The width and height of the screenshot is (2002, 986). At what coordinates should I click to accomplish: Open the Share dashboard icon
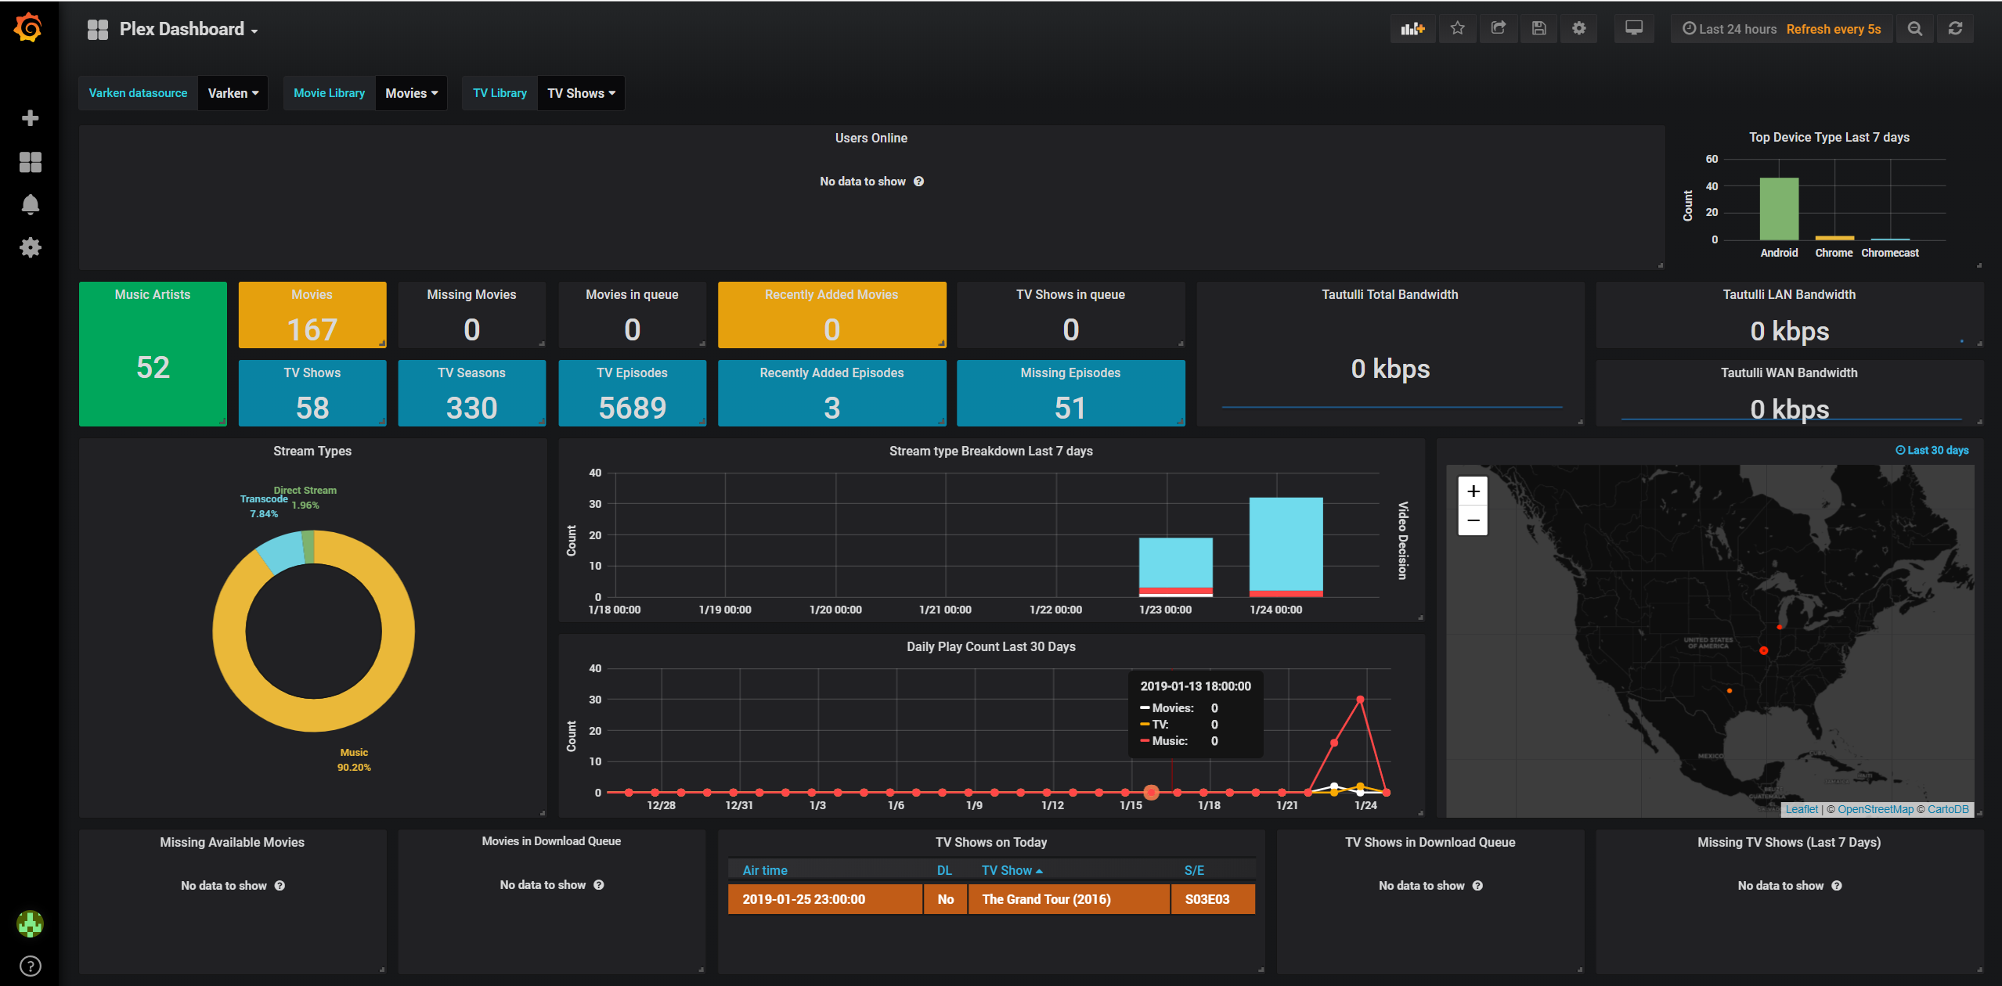tap(1498, 29)
